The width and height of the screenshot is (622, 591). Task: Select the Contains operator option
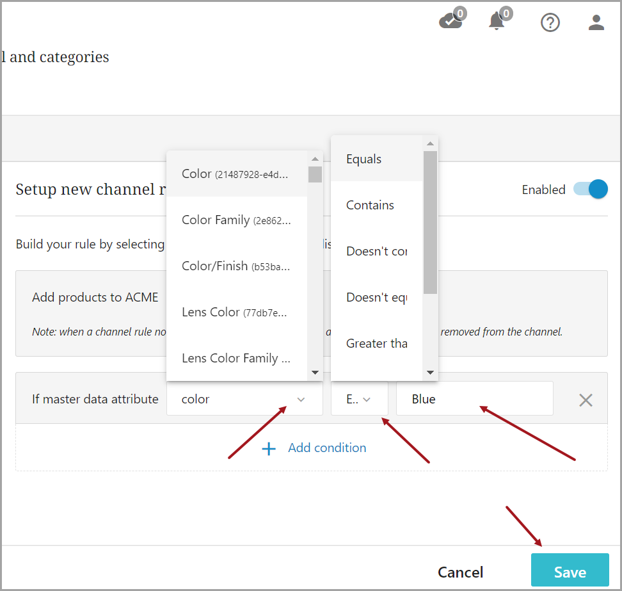coord(371,206)
